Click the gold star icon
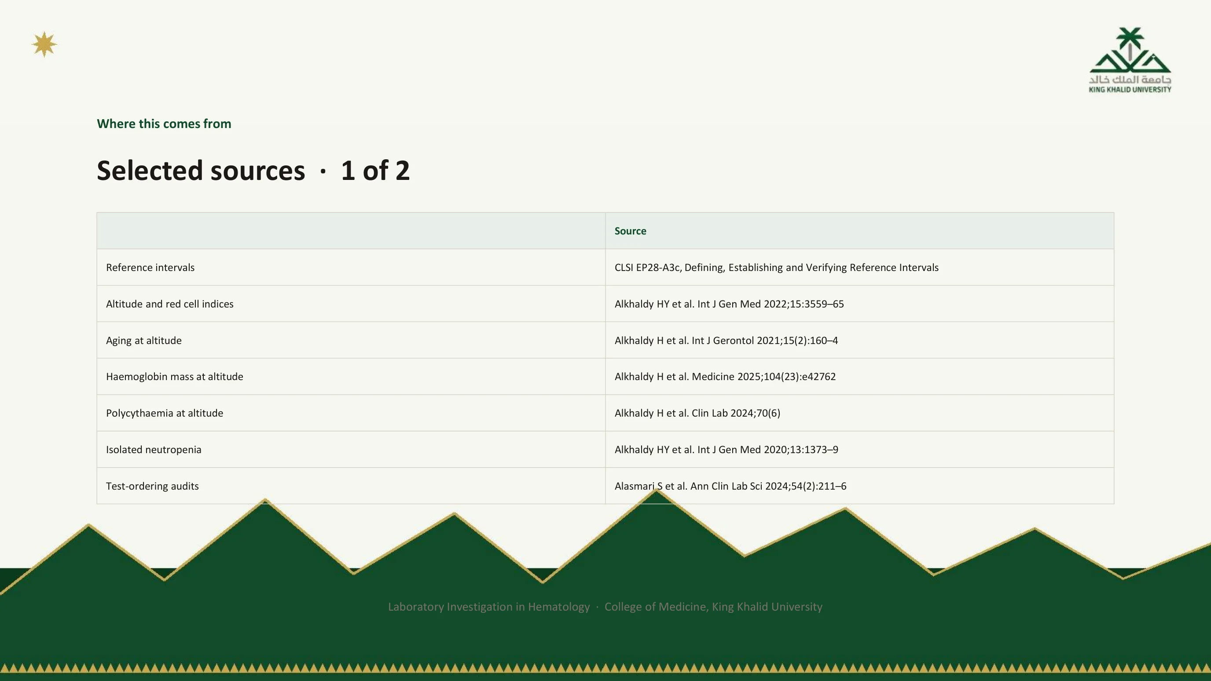The width and height of the screenshot is (1211, 681). [x=44, y=44]
